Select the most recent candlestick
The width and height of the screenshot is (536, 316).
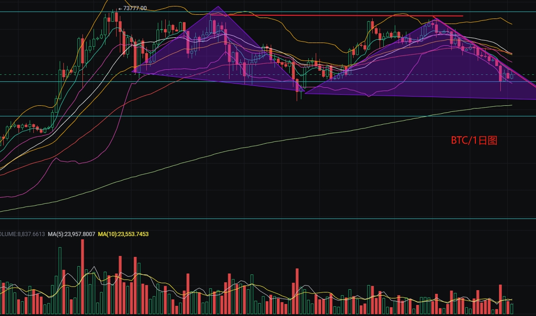pyautogui.click(x=511, y=76)
